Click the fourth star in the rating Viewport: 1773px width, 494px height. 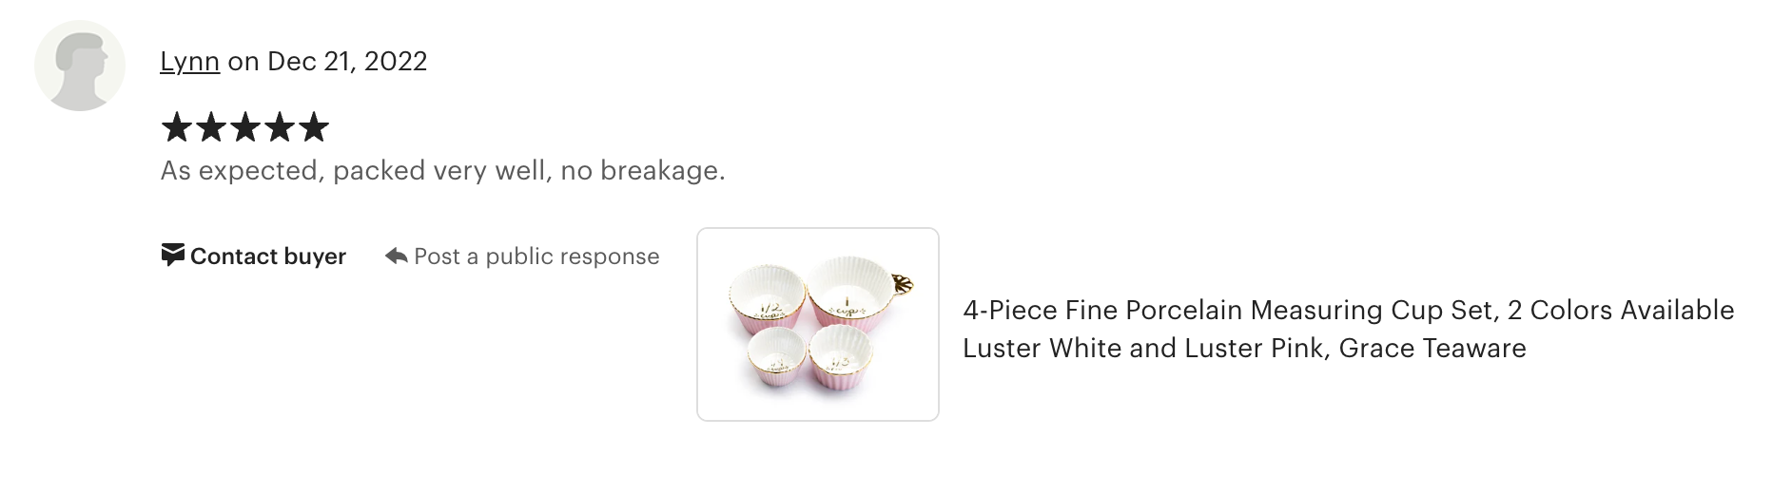pyautogui.click(x=279, y=127)
